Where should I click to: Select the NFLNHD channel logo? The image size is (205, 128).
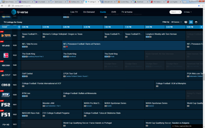(6, 45)
